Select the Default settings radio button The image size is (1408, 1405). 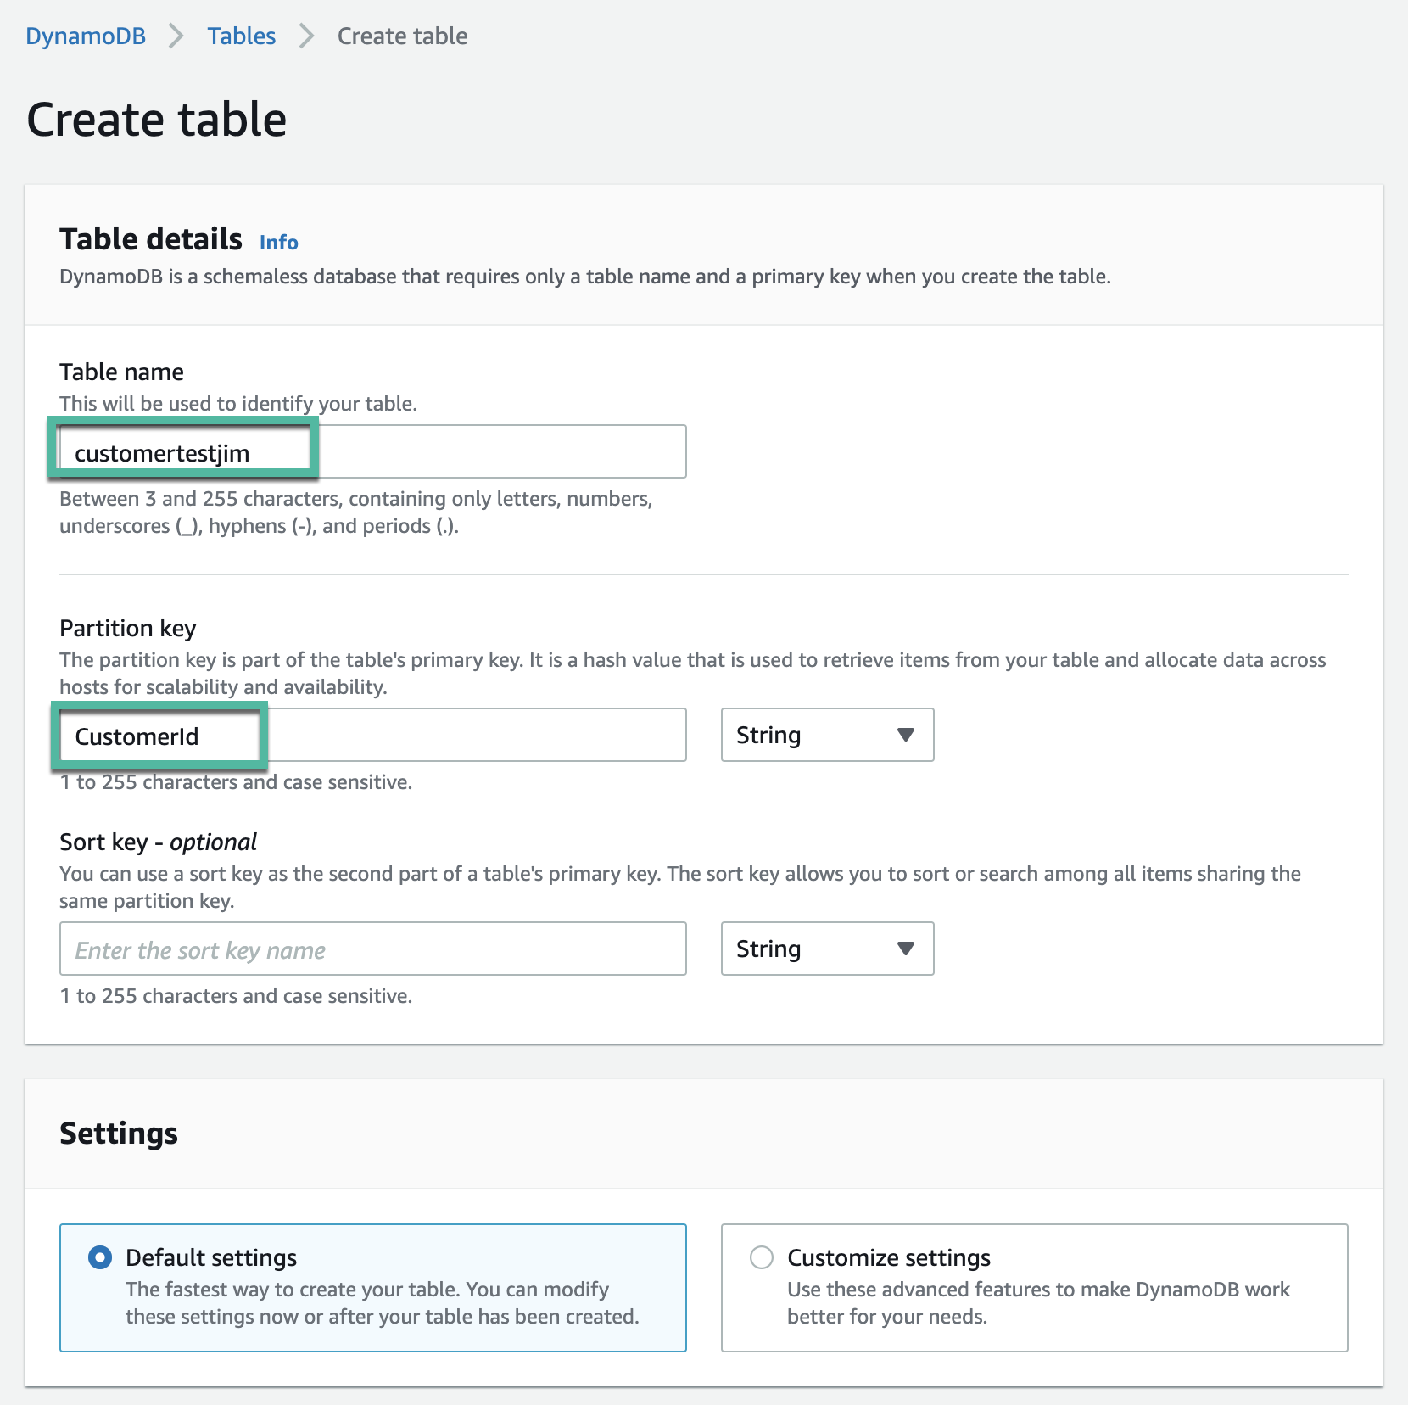pyautogui.click(x=100, y=1257)
